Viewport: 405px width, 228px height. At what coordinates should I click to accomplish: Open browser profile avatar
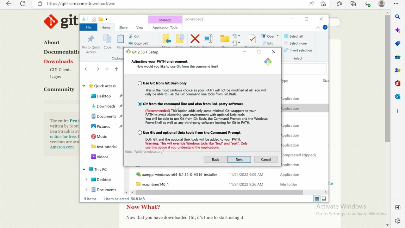point(382,3)
